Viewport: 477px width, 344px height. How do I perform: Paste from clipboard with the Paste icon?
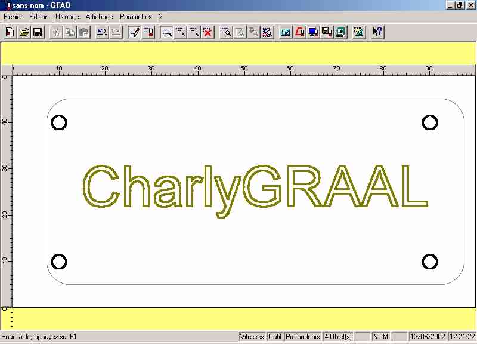(x=84, y=32)
